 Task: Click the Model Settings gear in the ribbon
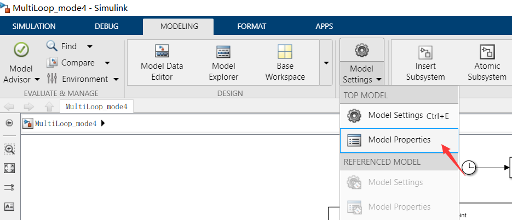click(362, 50)
